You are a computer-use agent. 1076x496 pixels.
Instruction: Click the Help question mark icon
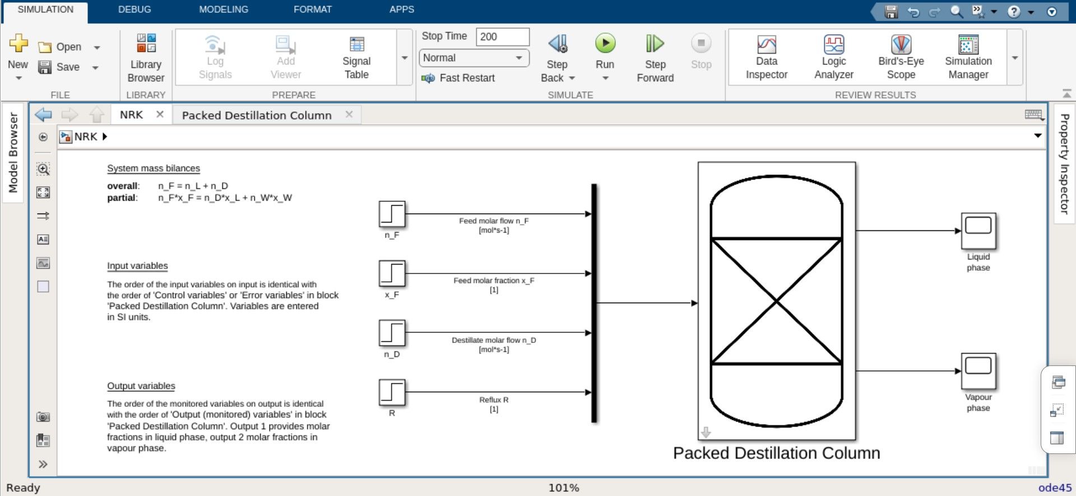tap(1014, 11)
